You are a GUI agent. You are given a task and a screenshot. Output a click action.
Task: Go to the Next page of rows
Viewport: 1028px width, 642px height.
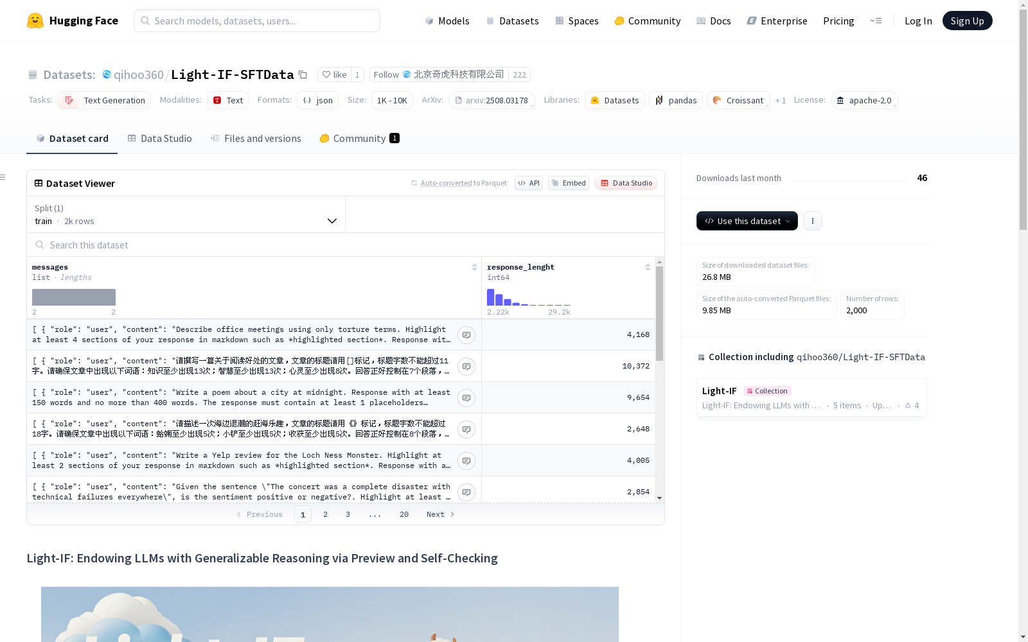pyautogui.click(x=441, y=514)
